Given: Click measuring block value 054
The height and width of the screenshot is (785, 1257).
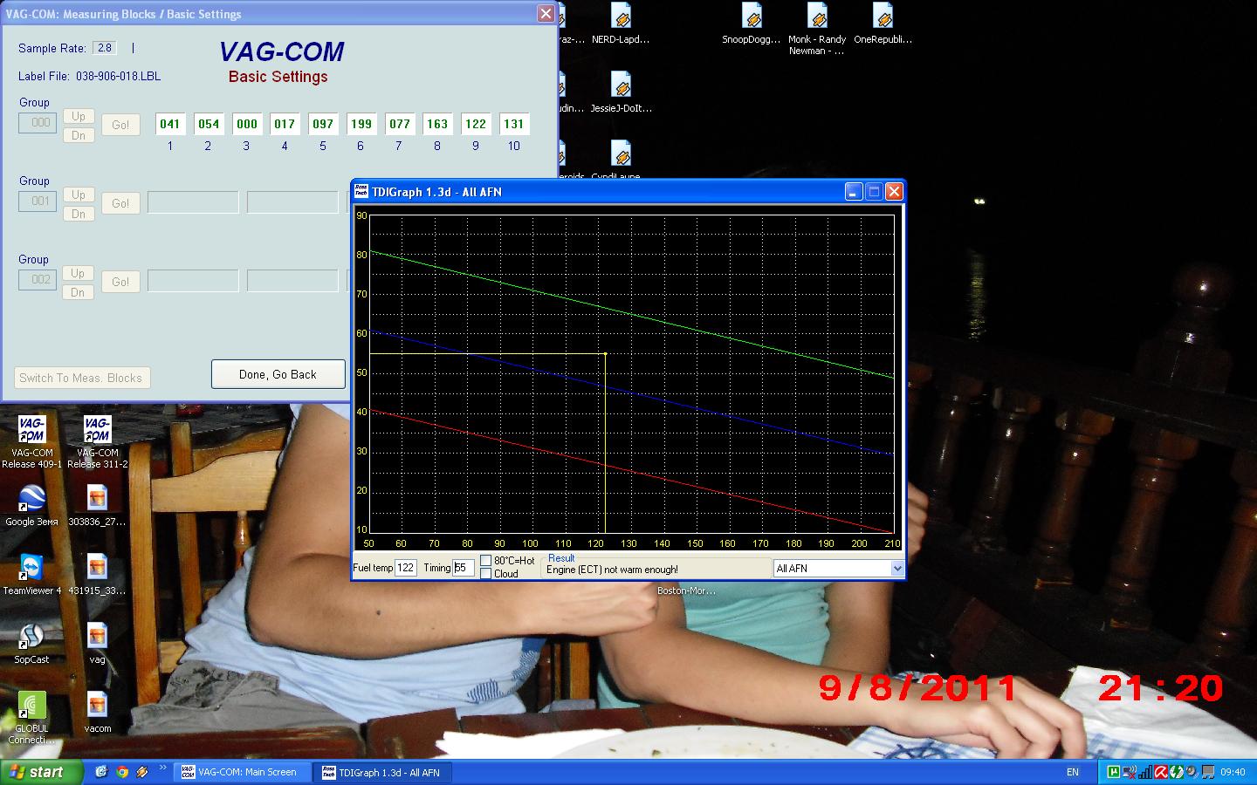Looking at the screenshot, I should click(209, 124).
